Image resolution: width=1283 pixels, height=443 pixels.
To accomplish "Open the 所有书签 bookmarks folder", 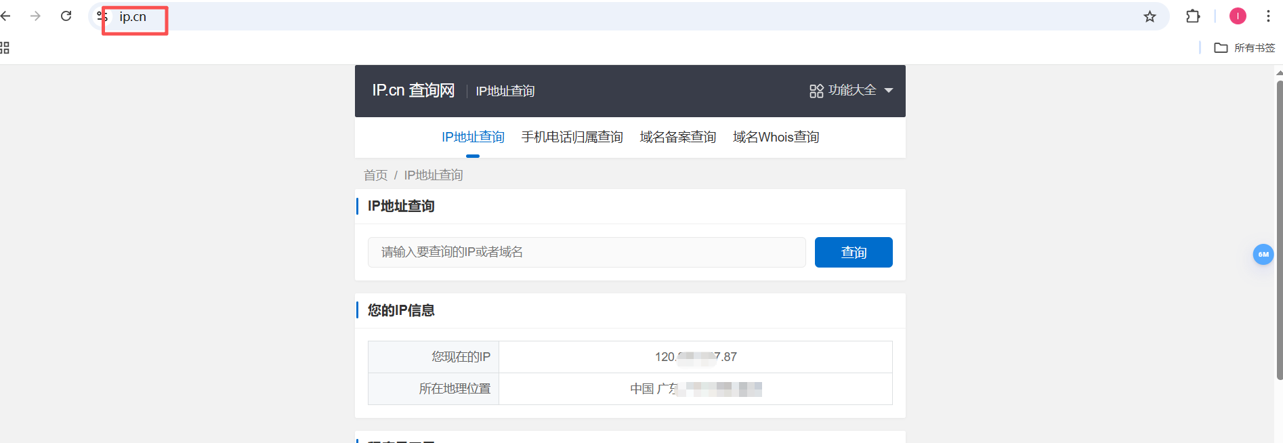I will (x=1244, y=47).
